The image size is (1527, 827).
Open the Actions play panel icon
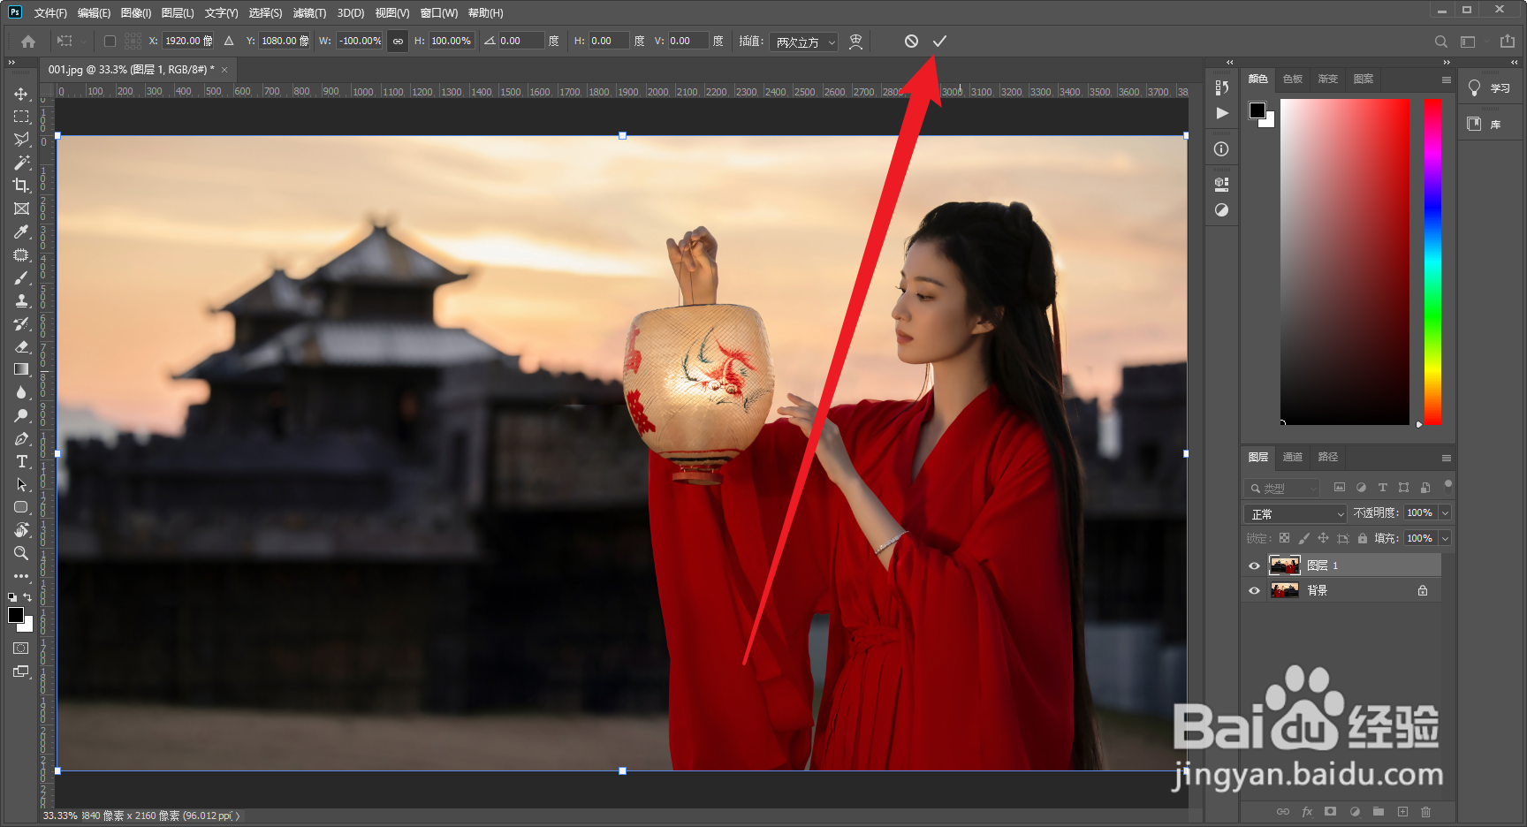1221,113
